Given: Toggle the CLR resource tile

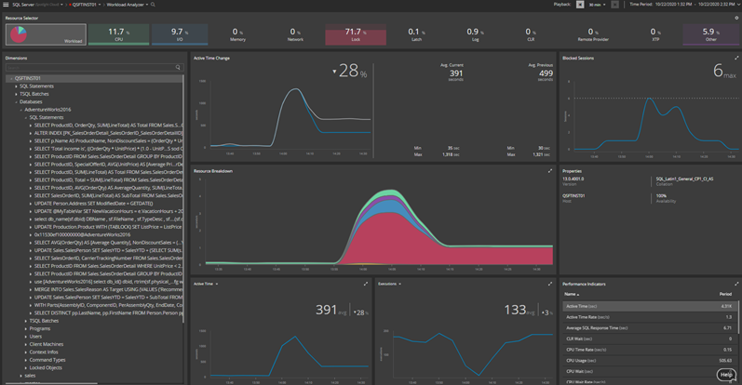Looking at the screenshot, I should click(531, 34).
